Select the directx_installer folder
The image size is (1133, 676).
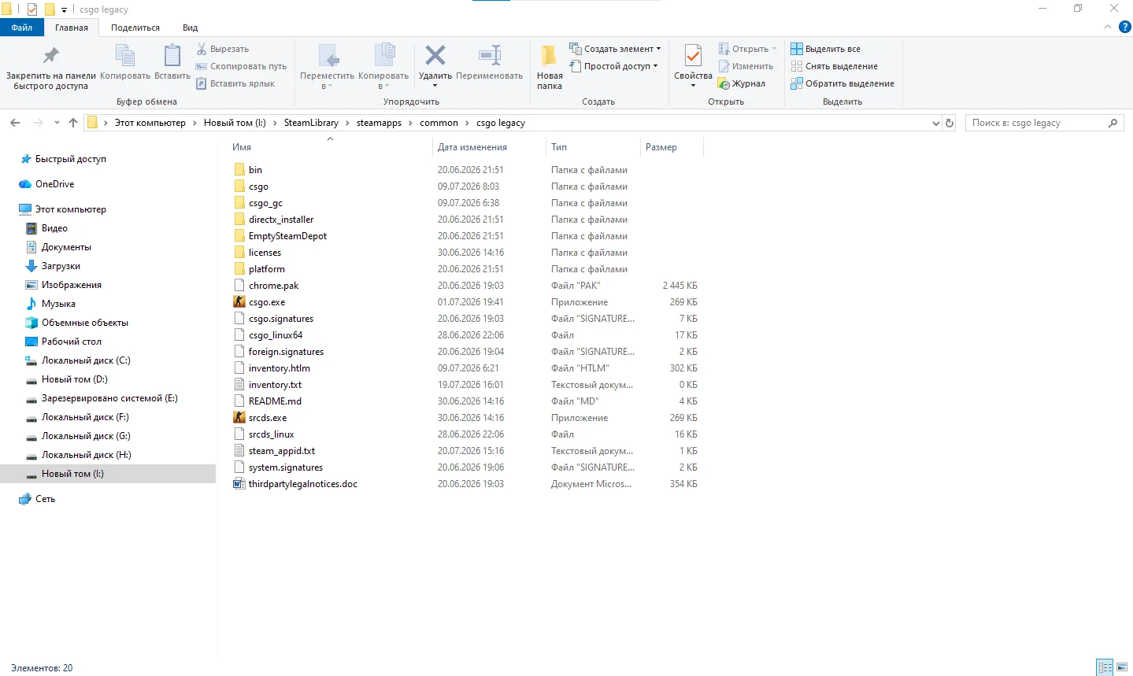pos(281,220)
